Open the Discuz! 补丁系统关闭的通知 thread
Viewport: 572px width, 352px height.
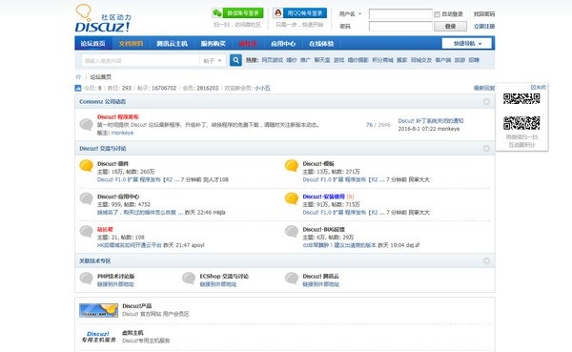click(431, 121)
